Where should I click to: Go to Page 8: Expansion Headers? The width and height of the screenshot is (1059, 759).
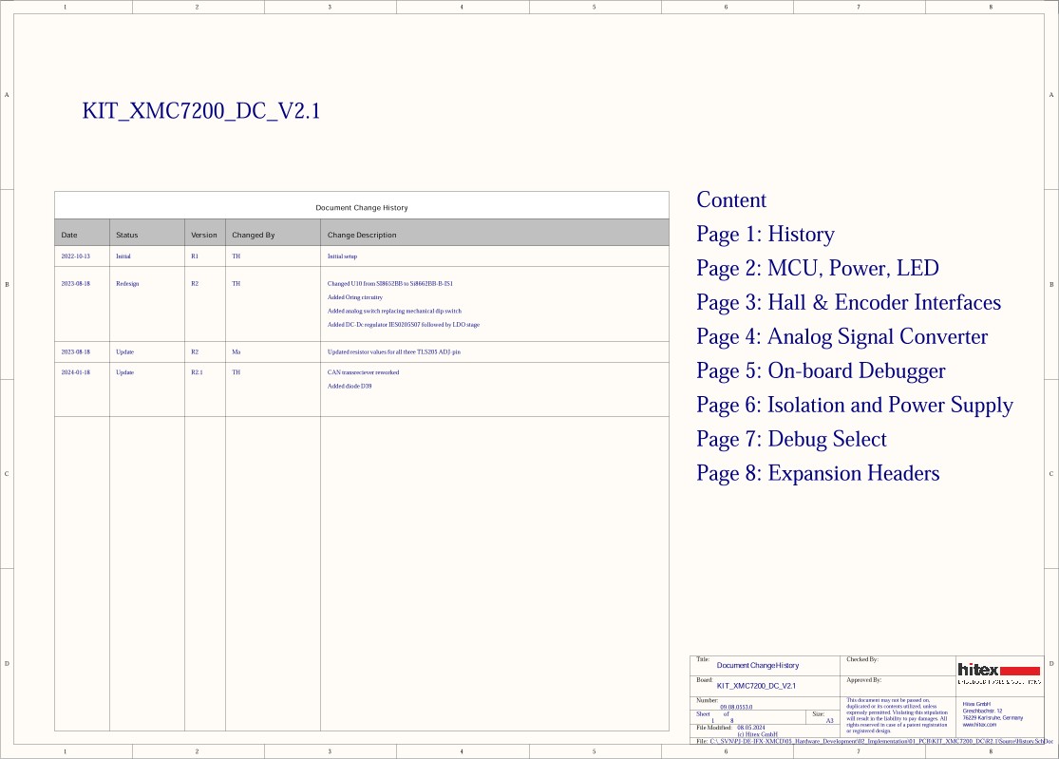click(817, 474)
